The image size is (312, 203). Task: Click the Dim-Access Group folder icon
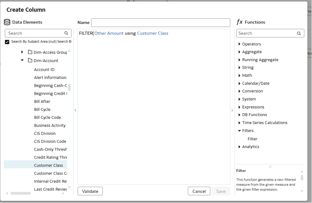pyautogui.click(x=30, y=52)
